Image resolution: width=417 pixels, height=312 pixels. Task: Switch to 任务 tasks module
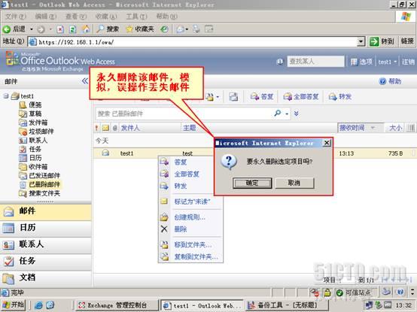click(45, 262)
